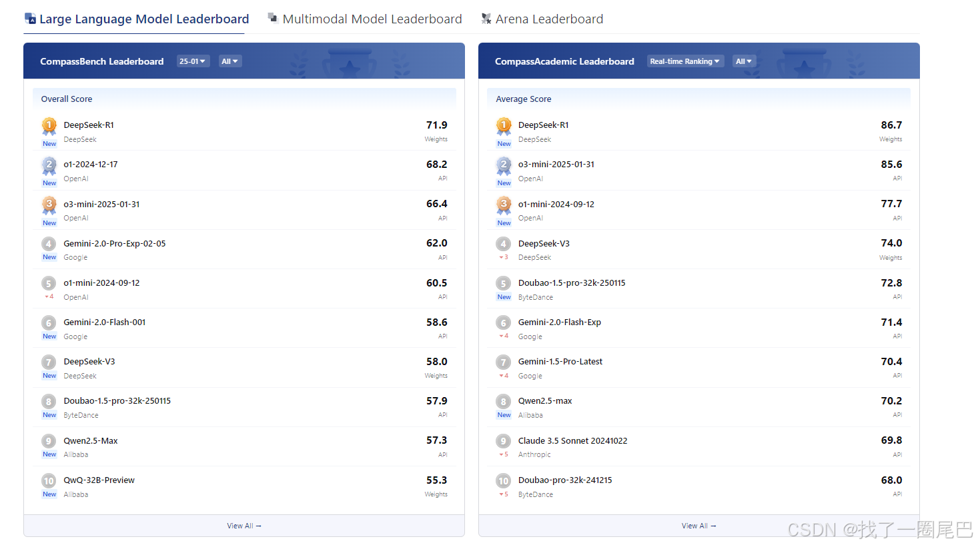Click the Large Language Model tab icon
The height and width of the screenshot is (547, 976).
click(30, 18)
